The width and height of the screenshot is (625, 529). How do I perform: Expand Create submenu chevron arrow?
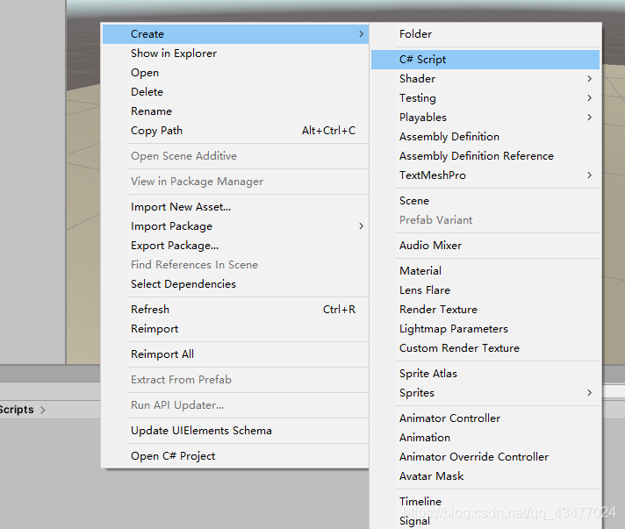361,34
